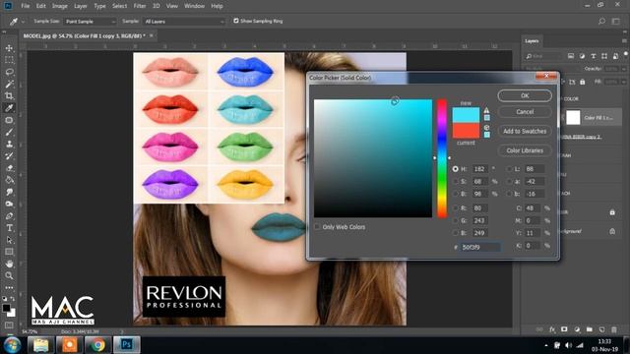Click Cancel in Color Picker

525,111
